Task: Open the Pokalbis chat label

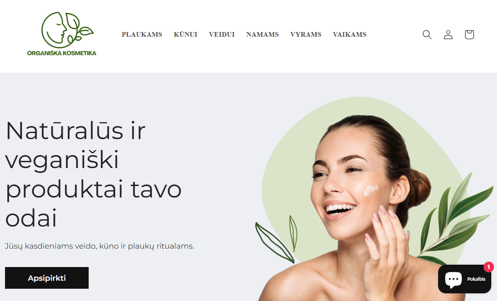Action: 476,279
